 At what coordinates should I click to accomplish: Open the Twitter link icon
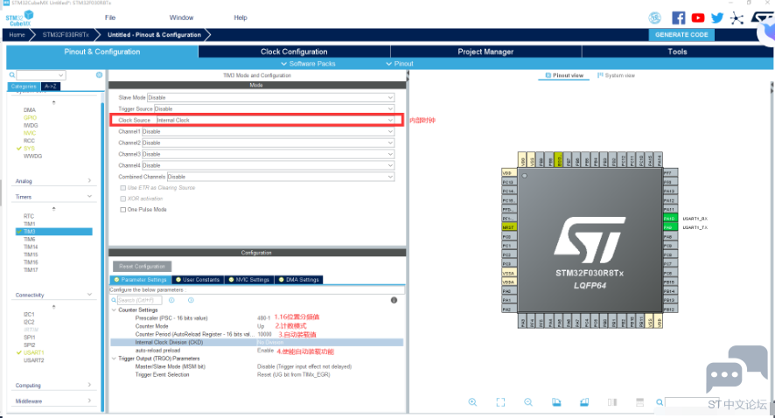pos(717,18)
